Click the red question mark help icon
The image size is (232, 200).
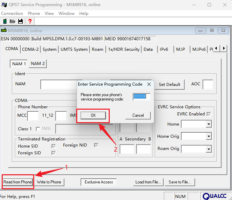coord(30,21)
